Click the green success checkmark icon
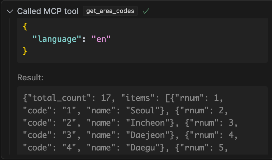The image size is (272, 160). coord(146,11)
